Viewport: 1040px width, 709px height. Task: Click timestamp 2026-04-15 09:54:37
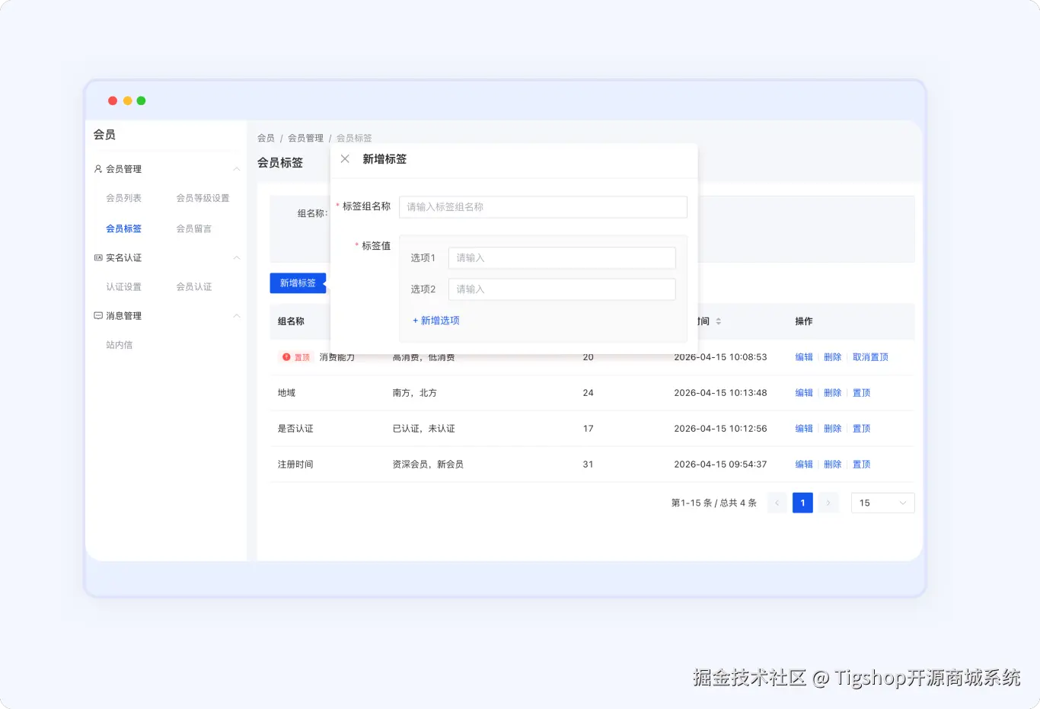pos(720,465)
